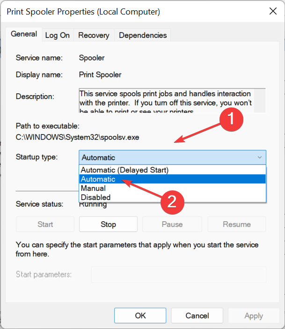Click the Resume service button
Viewport: 285px width, 329px height.
[237, 224]
